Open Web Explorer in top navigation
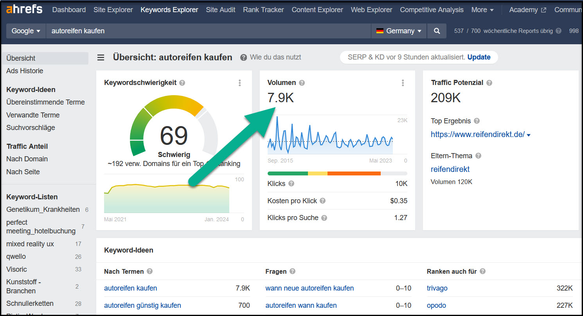This screenshot has width=583, height=316. (x=371, y=10)
